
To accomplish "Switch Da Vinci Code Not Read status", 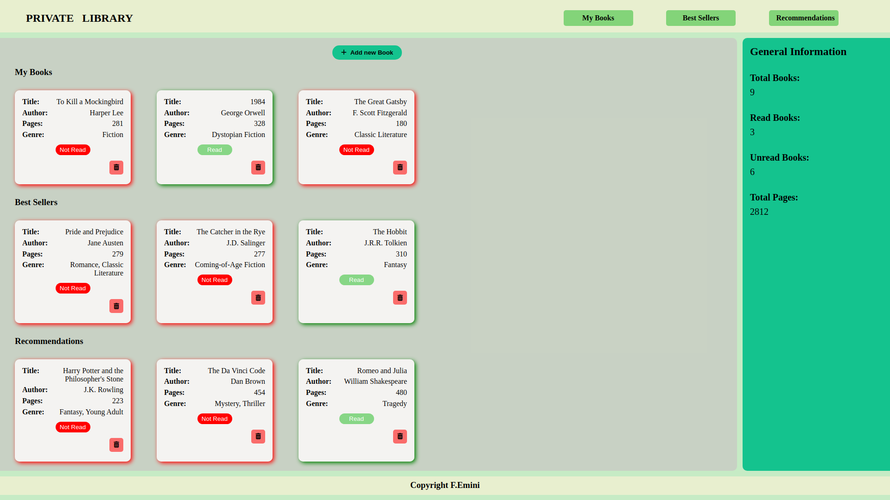I will [x=215, y=419].
